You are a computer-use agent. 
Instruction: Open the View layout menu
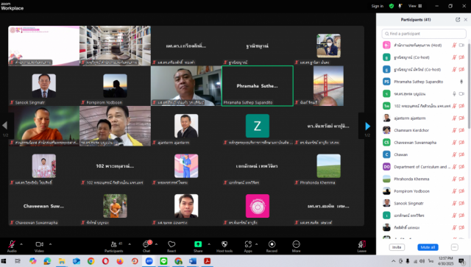click(415, 6)
